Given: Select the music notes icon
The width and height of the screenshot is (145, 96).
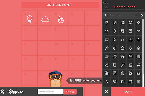Looking at the screenshot, I should click(x=115, y=56).
